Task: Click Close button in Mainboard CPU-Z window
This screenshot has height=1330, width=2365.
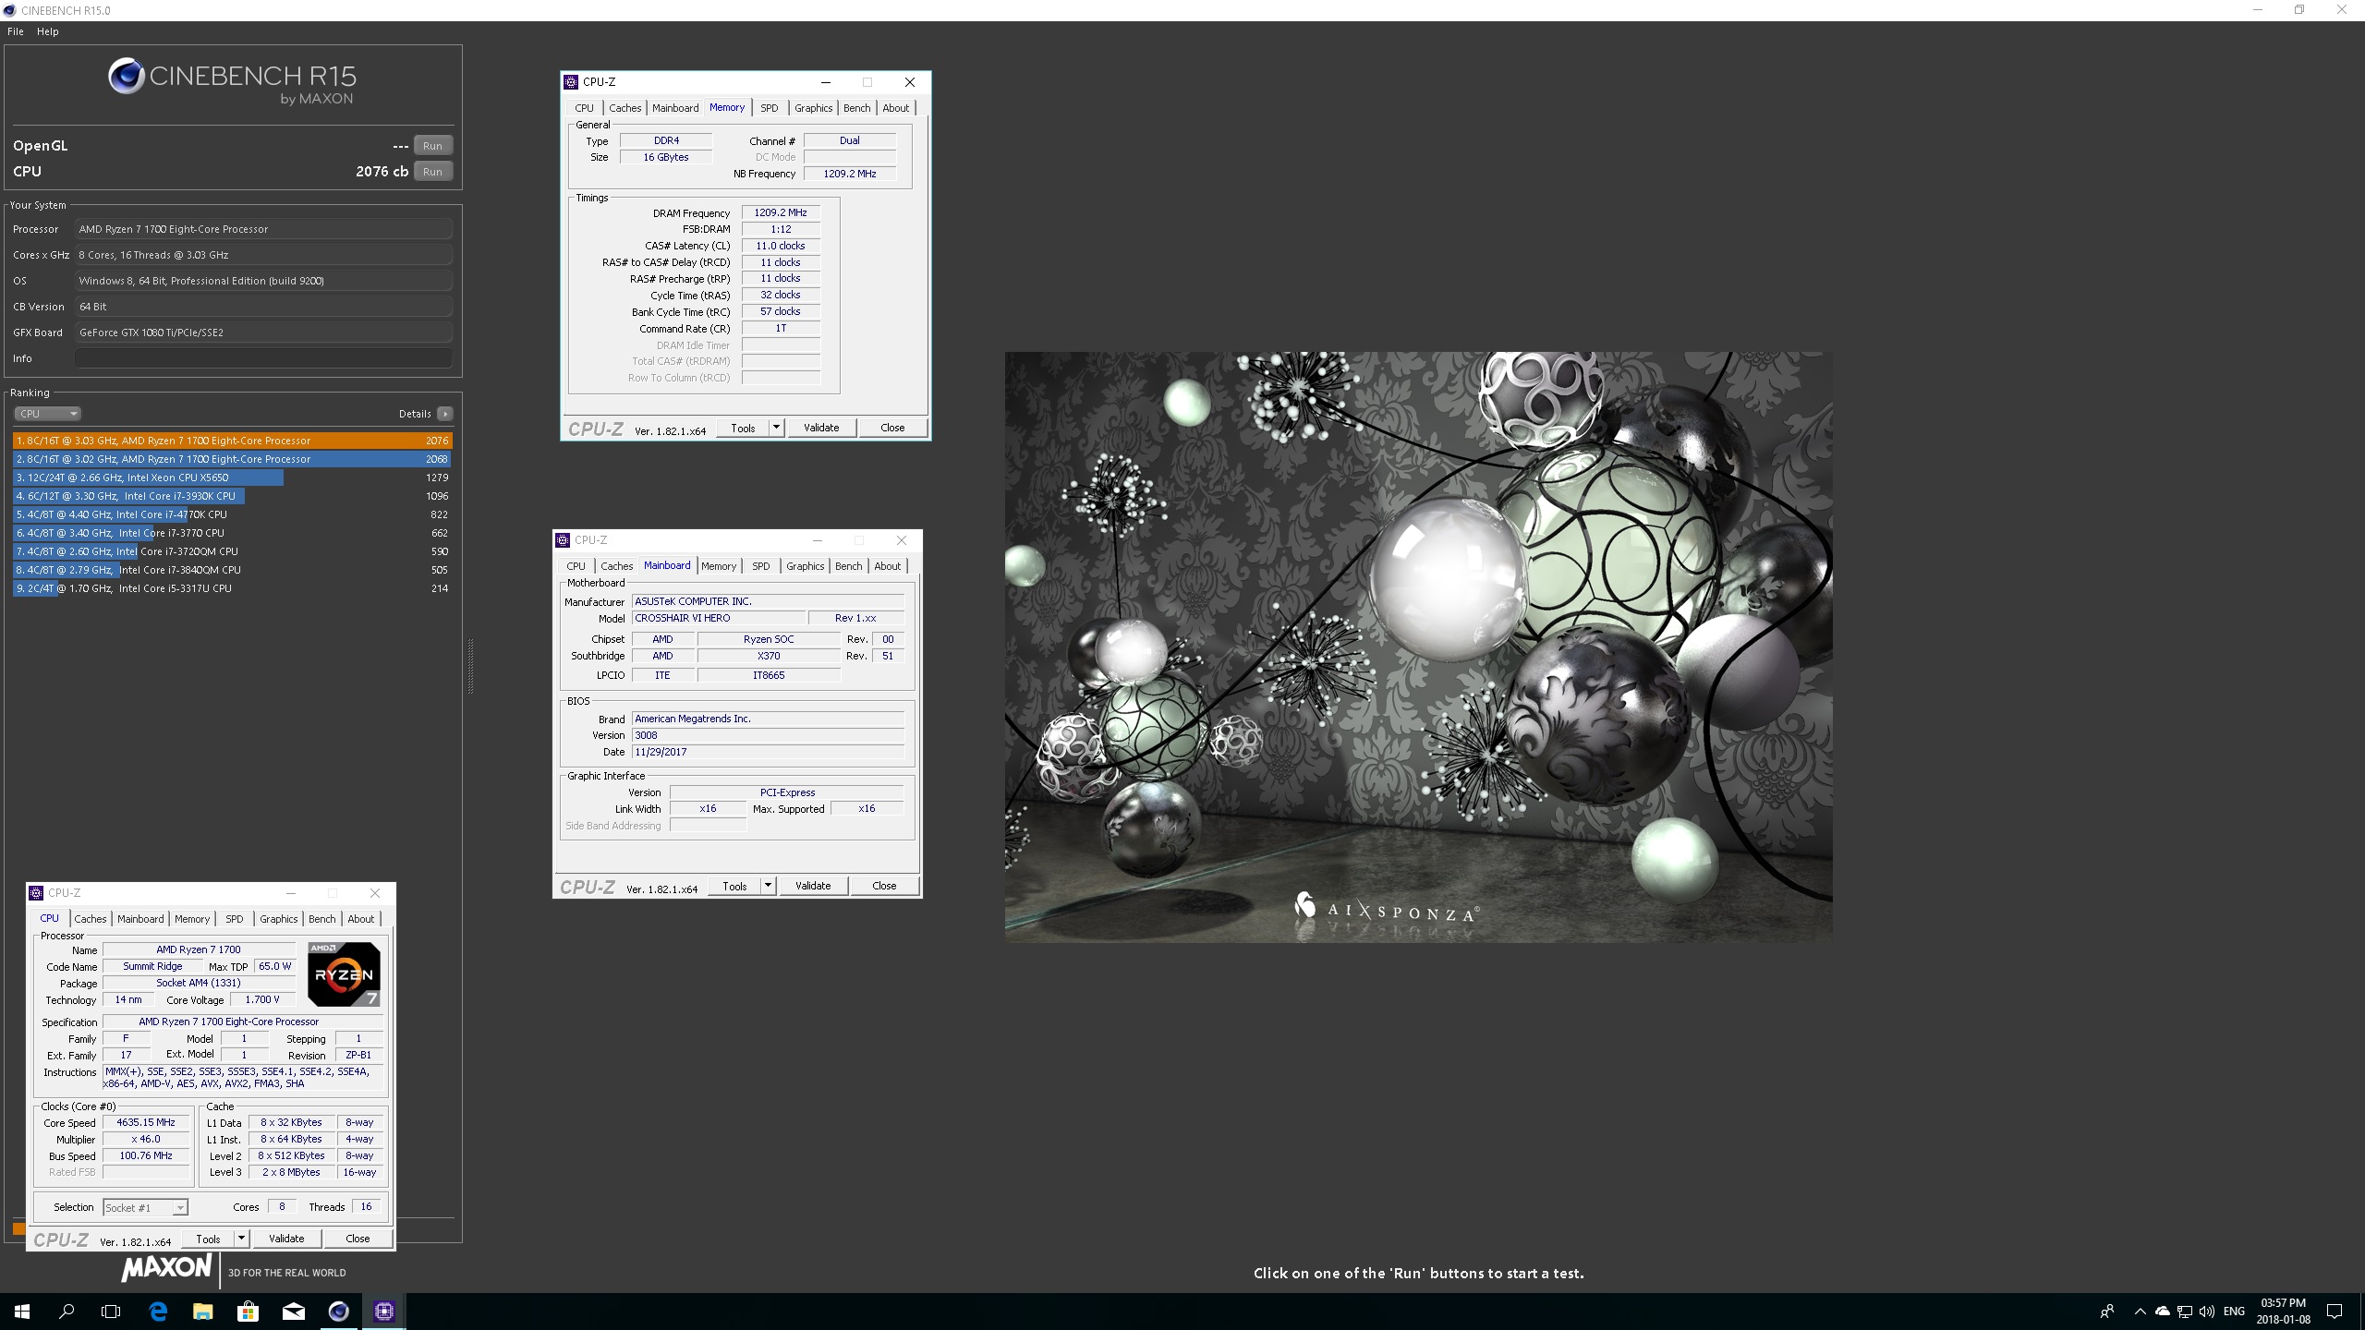Action: point(884,886)
